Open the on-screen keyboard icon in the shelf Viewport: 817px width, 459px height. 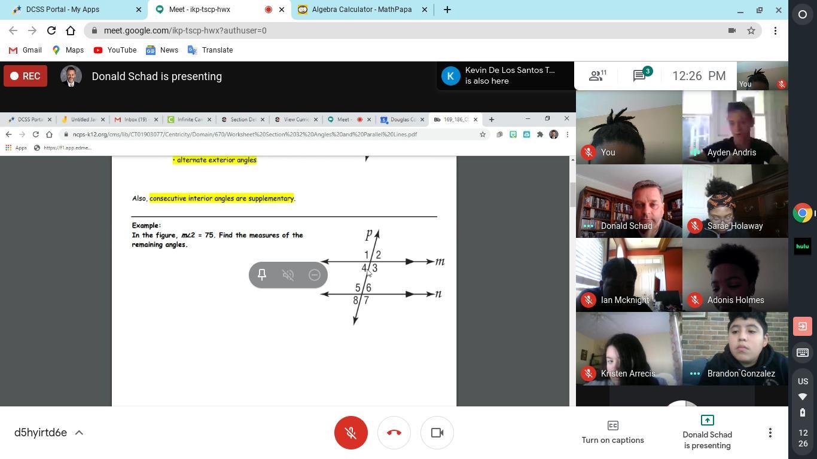(803, 353)
